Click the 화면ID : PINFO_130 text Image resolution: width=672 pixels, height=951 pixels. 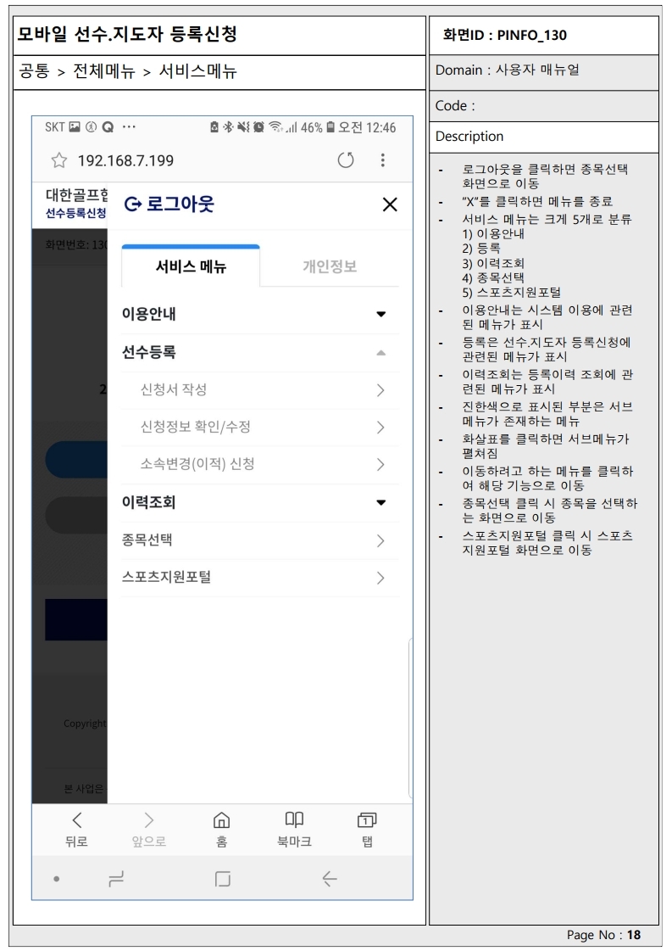505,35
